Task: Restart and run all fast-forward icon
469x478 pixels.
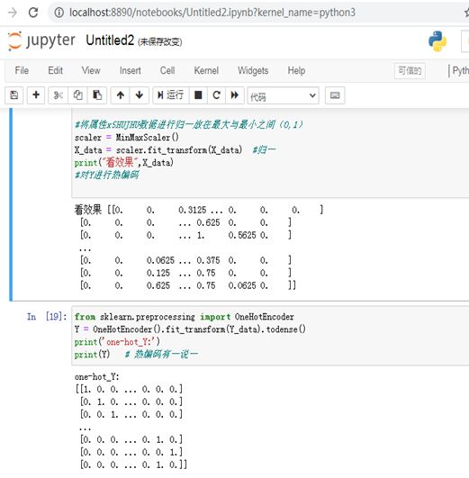Action: point(235,95)
